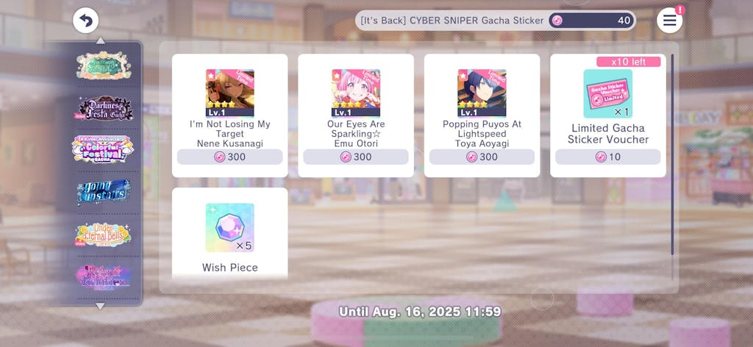Exchange 300 stickers for Emu Otori card
The image size is (753, 347).
click(356, 157)
